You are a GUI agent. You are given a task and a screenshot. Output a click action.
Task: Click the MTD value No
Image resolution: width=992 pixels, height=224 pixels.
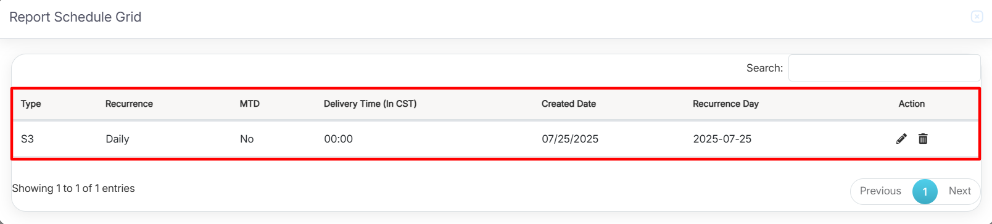point(247,139)
